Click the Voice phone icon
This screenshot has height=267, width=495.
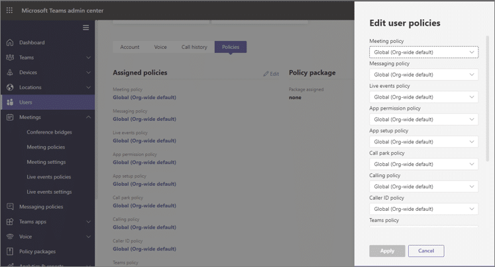[x=10, y=237]
